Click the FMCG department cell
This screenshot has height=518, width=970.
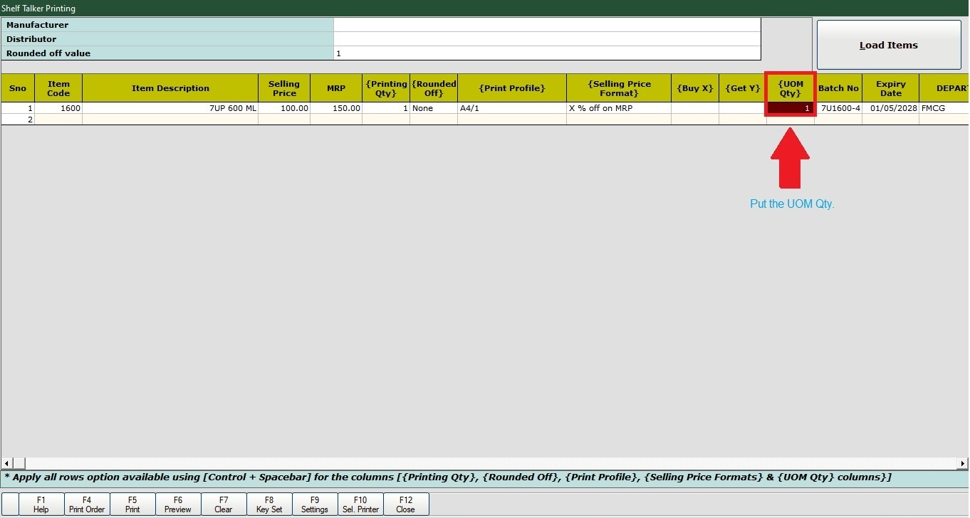944,108
